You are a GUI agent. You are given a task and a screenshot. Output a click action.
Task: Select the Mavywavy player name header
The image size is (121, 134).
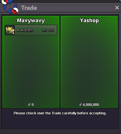[x=31, y=20]
